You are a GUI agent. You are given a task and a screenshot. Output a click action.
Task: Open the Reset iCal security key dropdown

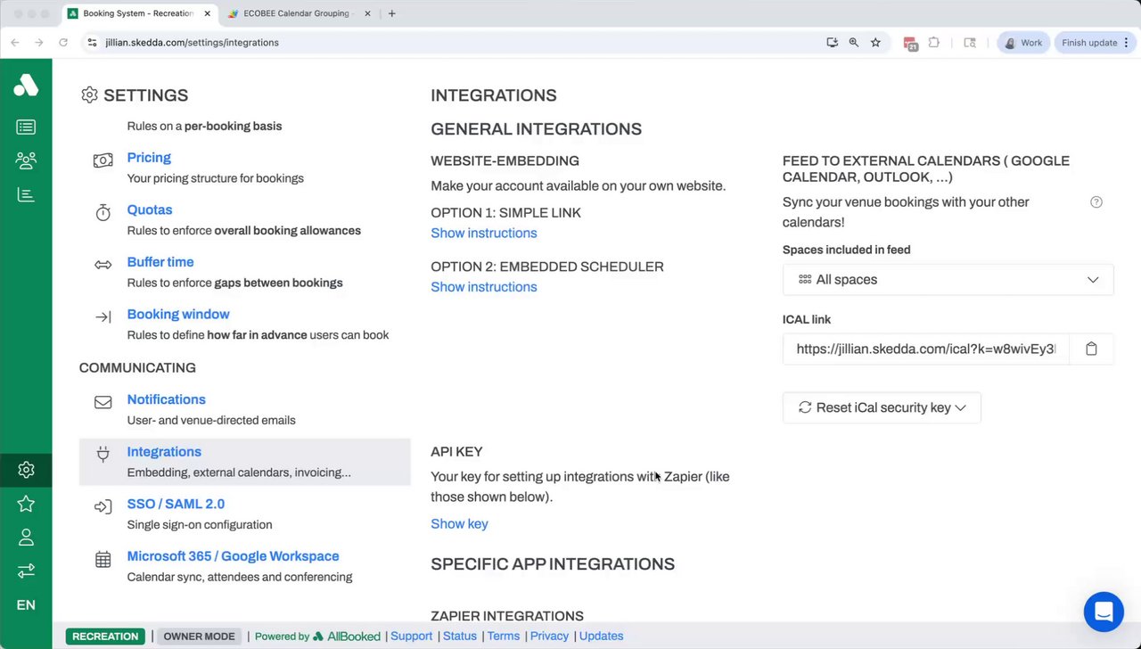tap(882, 407)
